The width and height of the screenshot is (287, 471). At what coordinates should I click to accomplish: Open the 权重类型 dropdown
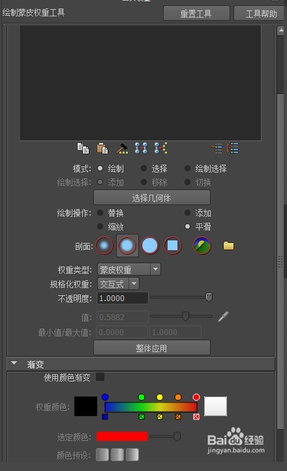pyautogui.click(x=129, y=269)
